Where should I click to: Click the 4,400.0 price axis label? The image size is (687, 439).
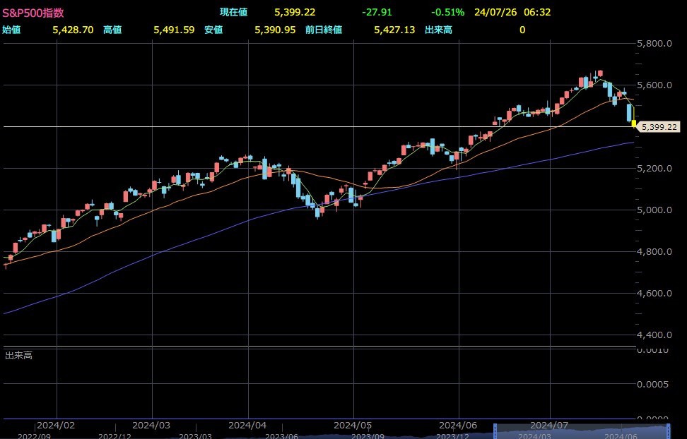coord(654,335)
